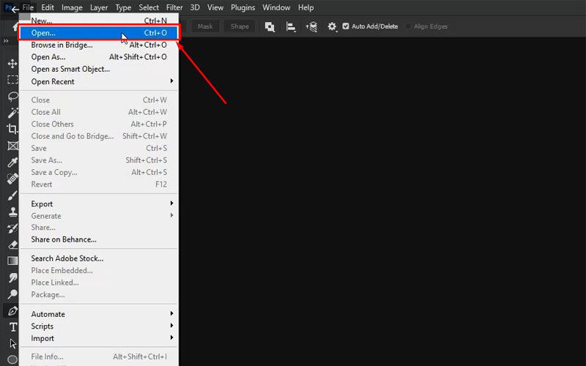Expand the Export submenu
Screen dimensions: 586x366
99,204
